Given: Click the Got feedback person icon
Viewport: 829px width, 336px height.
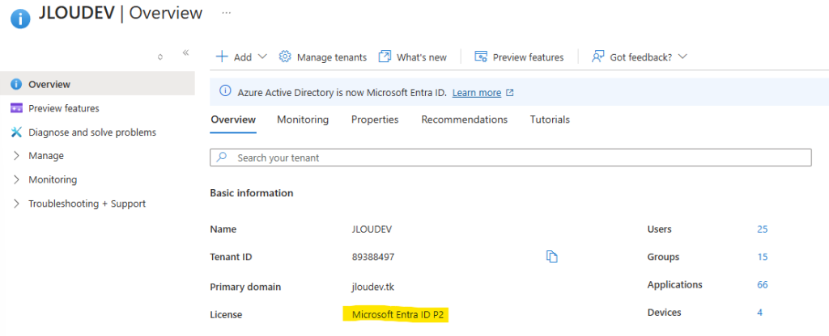Looking at the screenshot, I should coord(597,57).
